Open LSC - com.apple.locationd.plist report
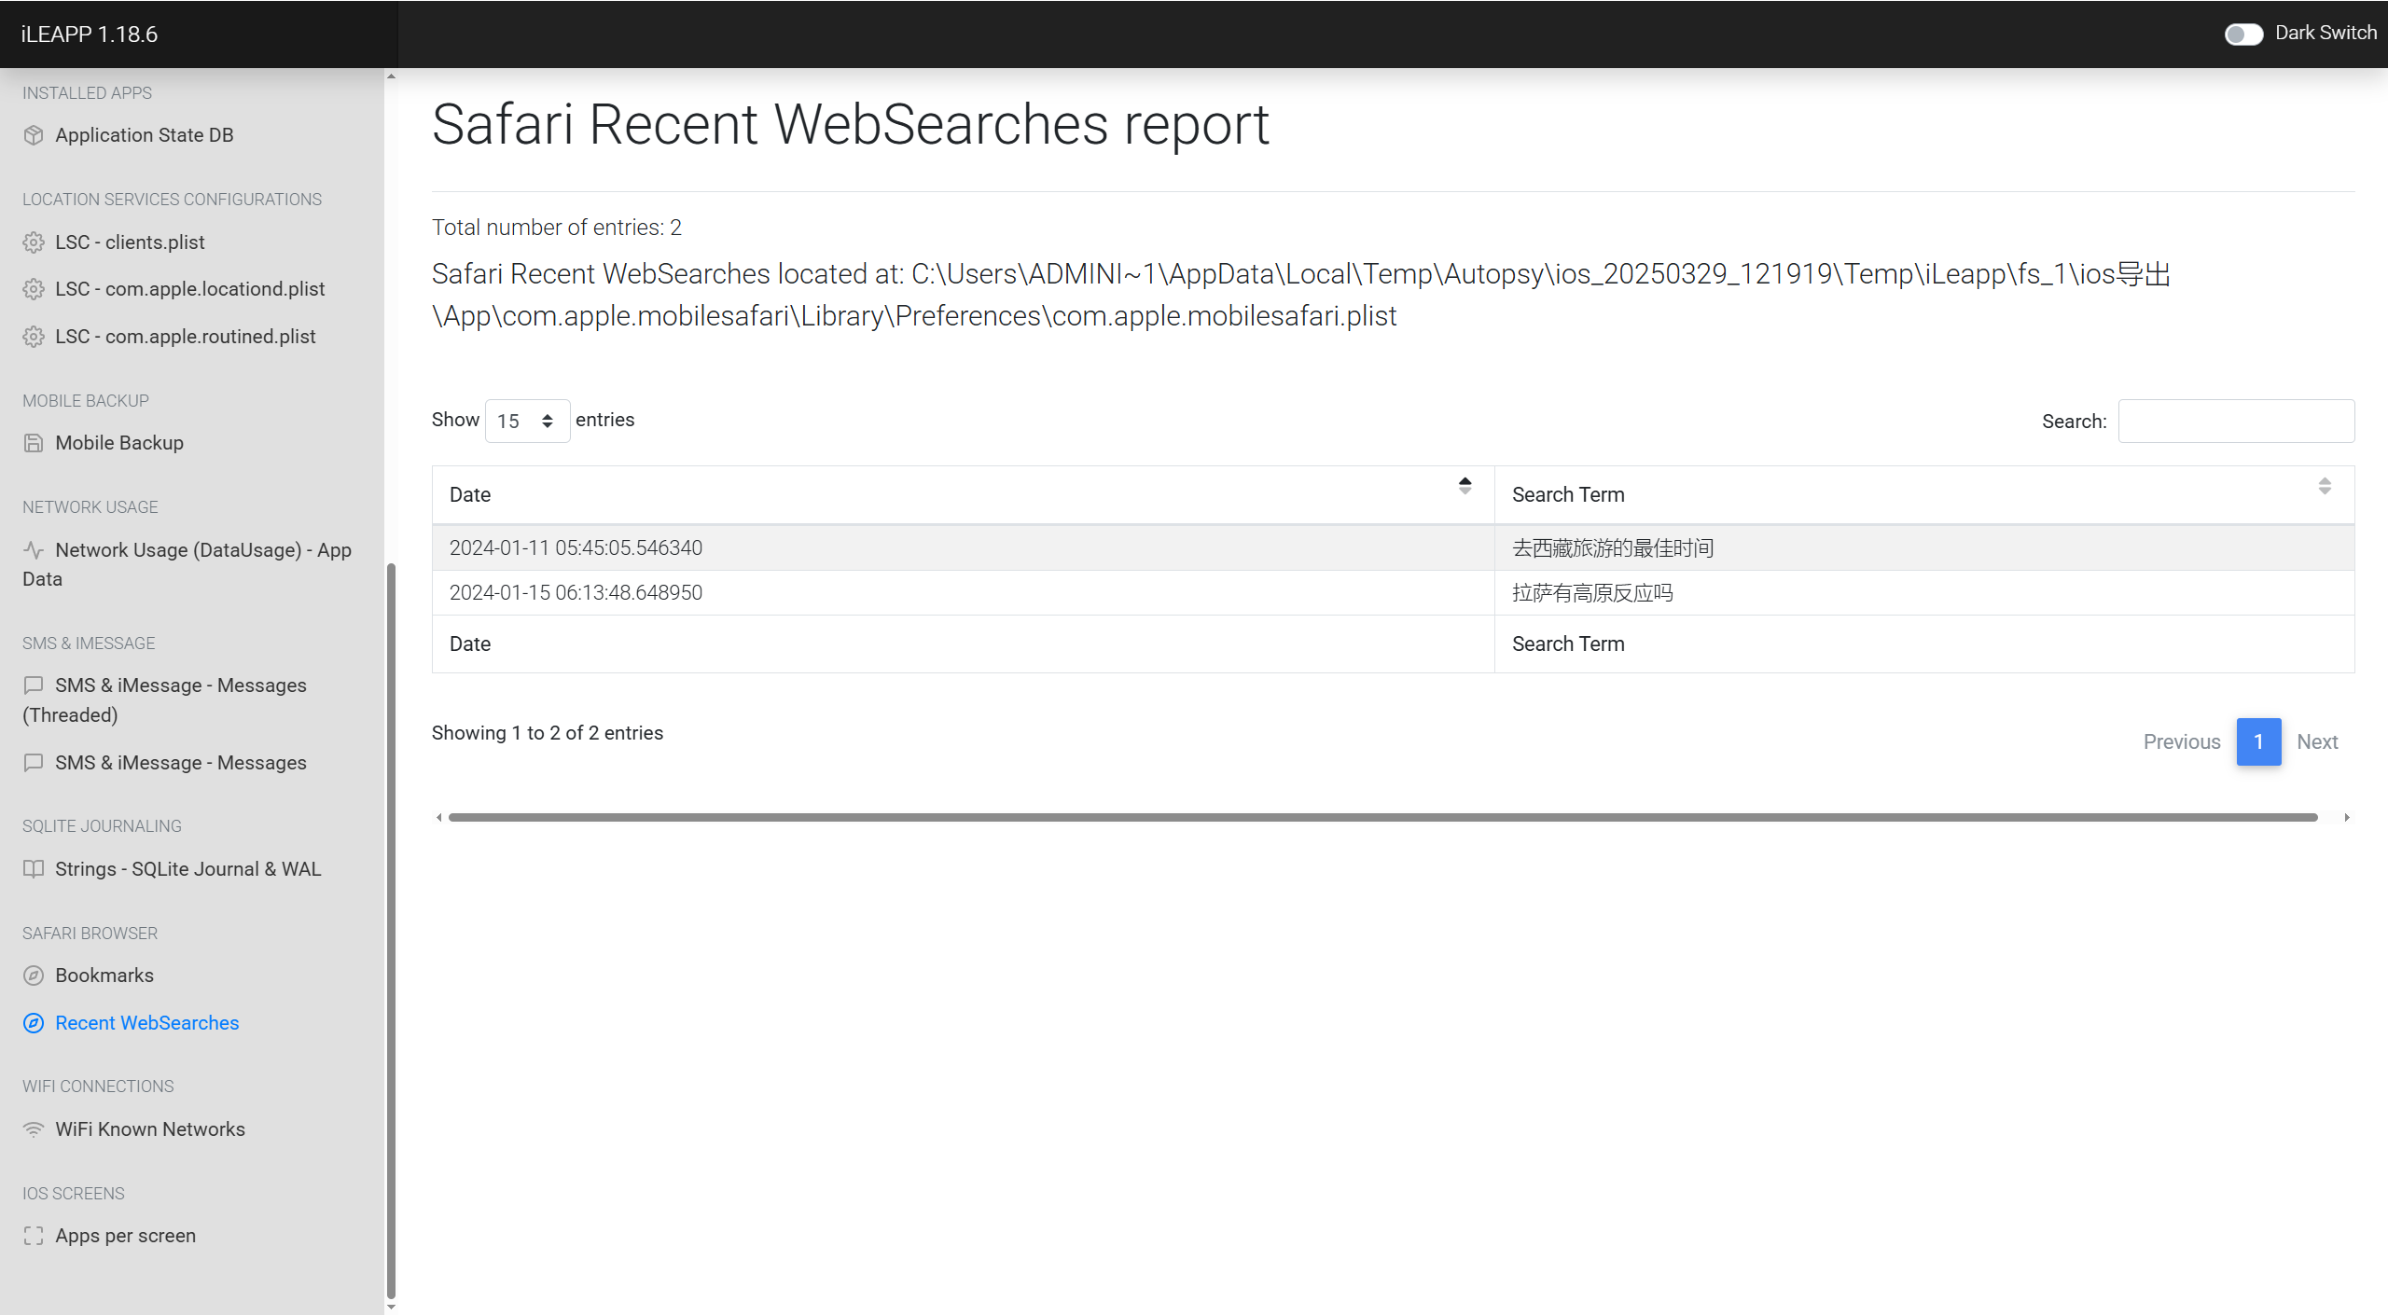2388x1315 pixels. pyautogui.click(x=190, y=289)
